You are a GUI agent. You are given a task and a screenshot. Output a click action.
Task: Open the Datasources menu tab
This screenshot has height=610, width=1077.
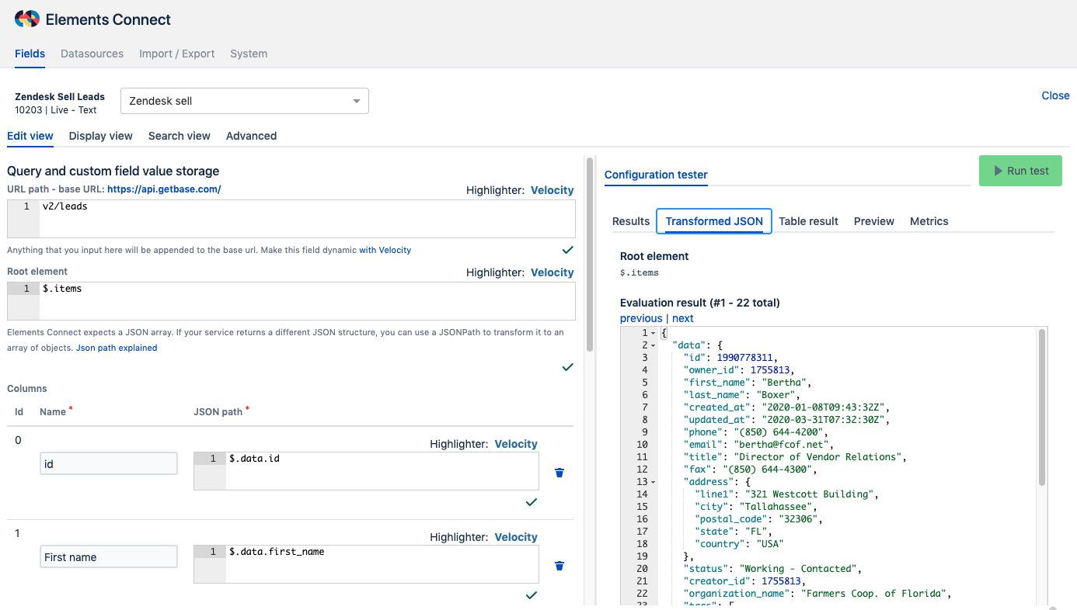click(92, 54)
